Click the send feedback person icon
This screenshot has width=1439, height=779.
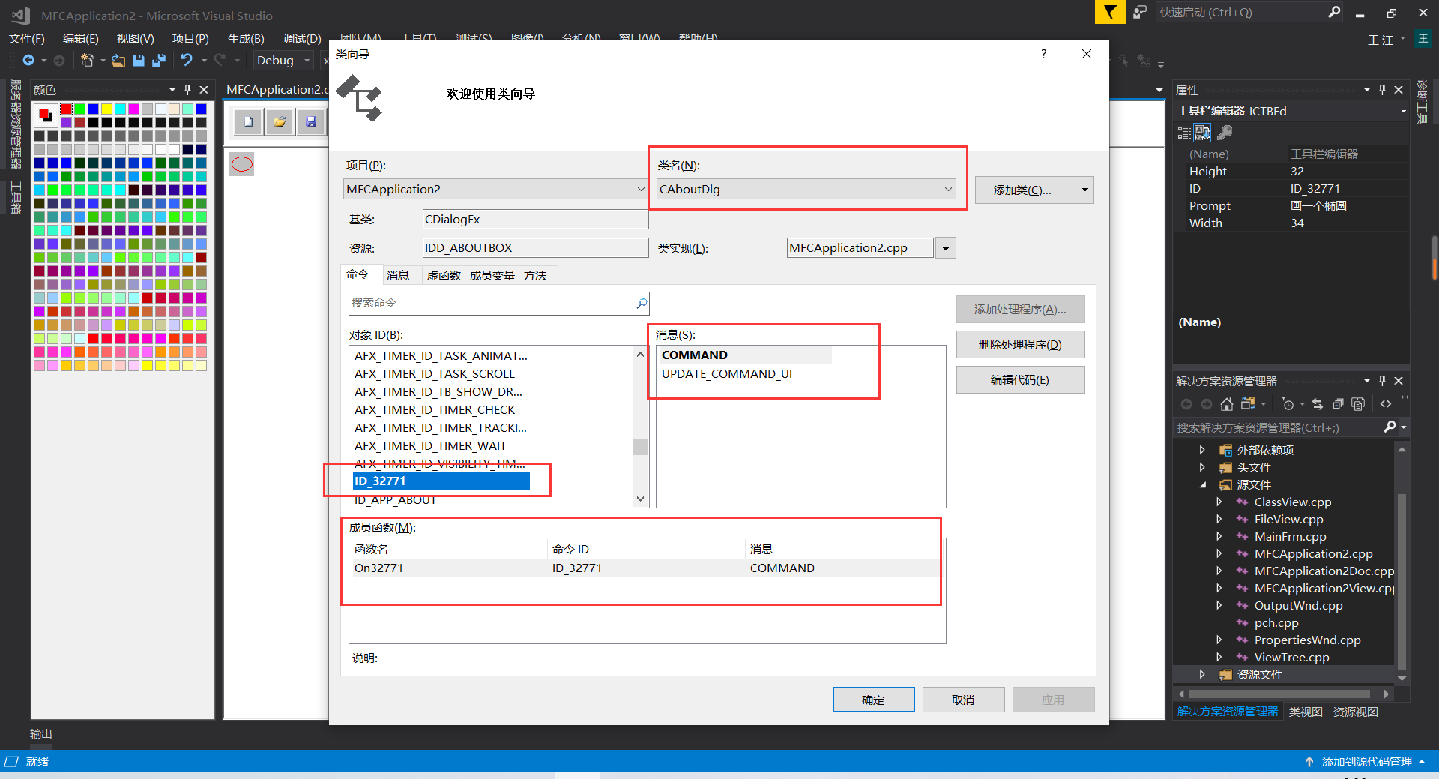[1140, 12]
